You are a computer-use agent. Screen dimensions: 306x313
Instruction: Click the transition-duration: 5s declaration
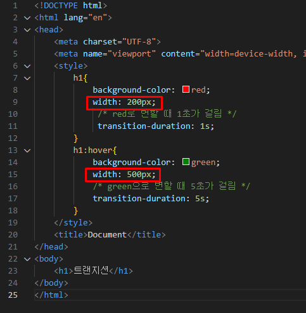click(151, 199)
